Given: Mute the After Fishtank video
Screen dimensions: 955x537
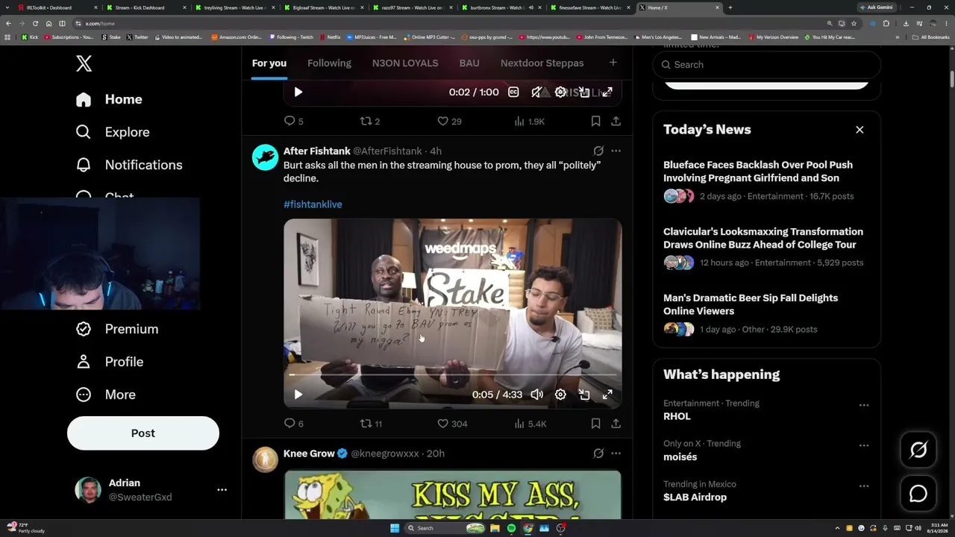Looking at the screenshot, I should click(x=536, y=395).
